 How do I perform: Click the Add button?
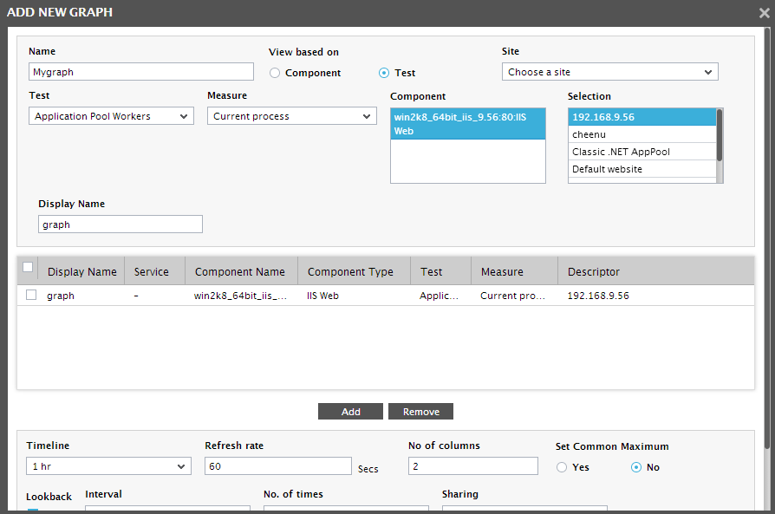[350, 411]
